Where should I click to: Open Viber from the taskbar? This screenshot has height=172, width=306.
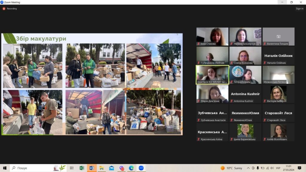click(x=121, y=168)
